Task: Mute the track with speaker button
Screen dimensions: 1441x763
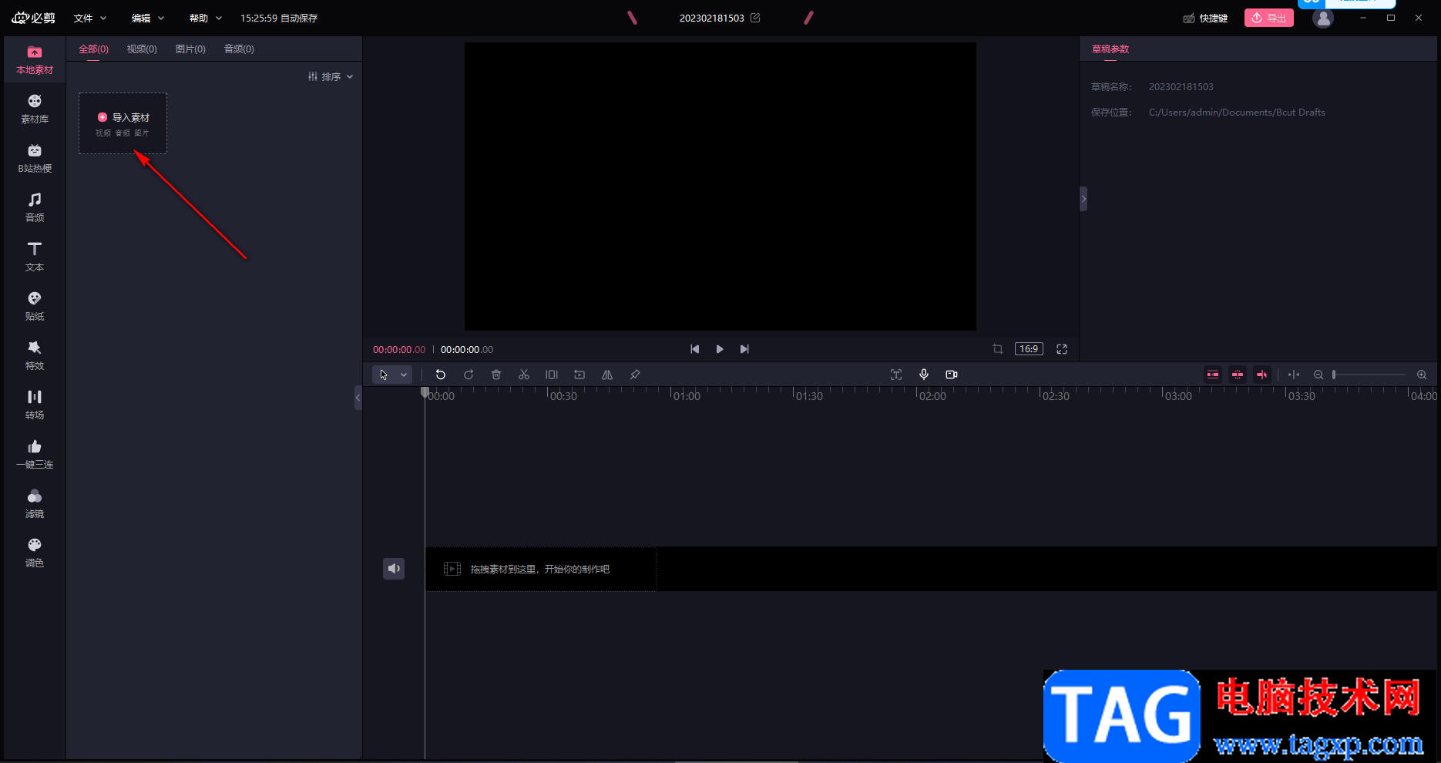Action: [x=394, y=569]
